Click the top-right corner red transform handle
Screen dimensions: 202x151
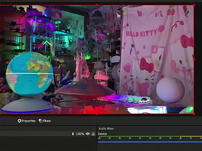tap(194, 5)
